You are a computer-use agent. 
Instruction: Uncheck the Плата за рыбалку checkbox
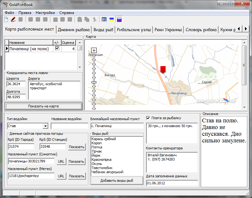[x=148, y=118]
